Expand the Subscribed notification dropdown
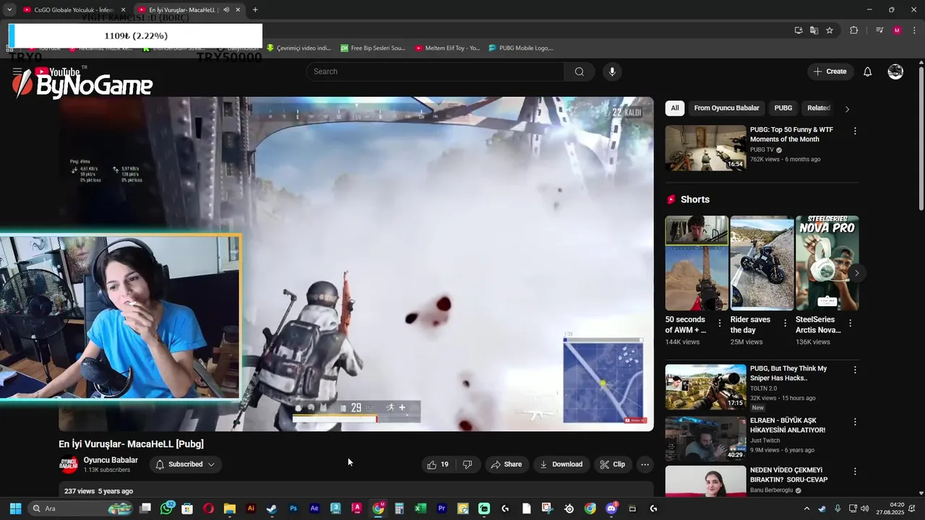 (x=211, y=464)
